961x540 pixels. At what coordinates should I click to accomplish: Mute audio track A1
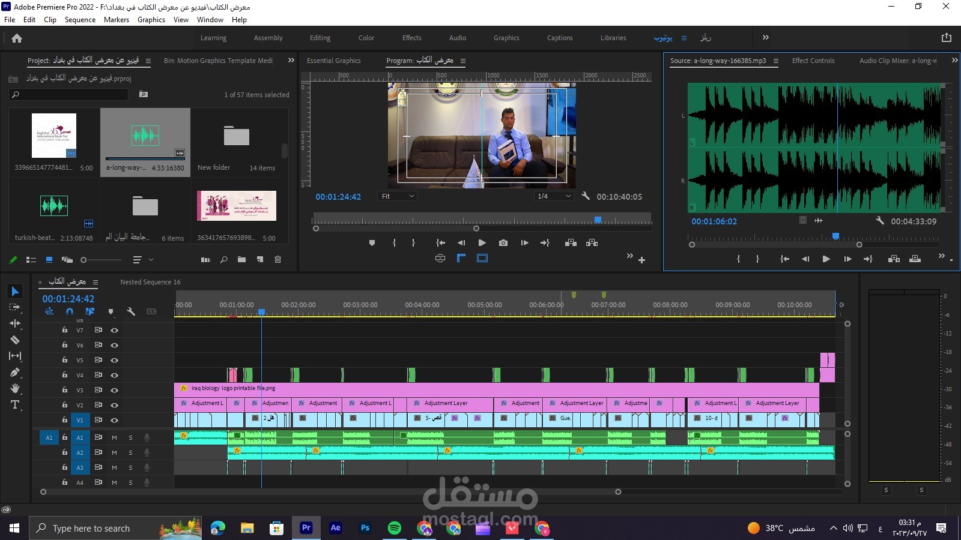click(x=114, y=437)
